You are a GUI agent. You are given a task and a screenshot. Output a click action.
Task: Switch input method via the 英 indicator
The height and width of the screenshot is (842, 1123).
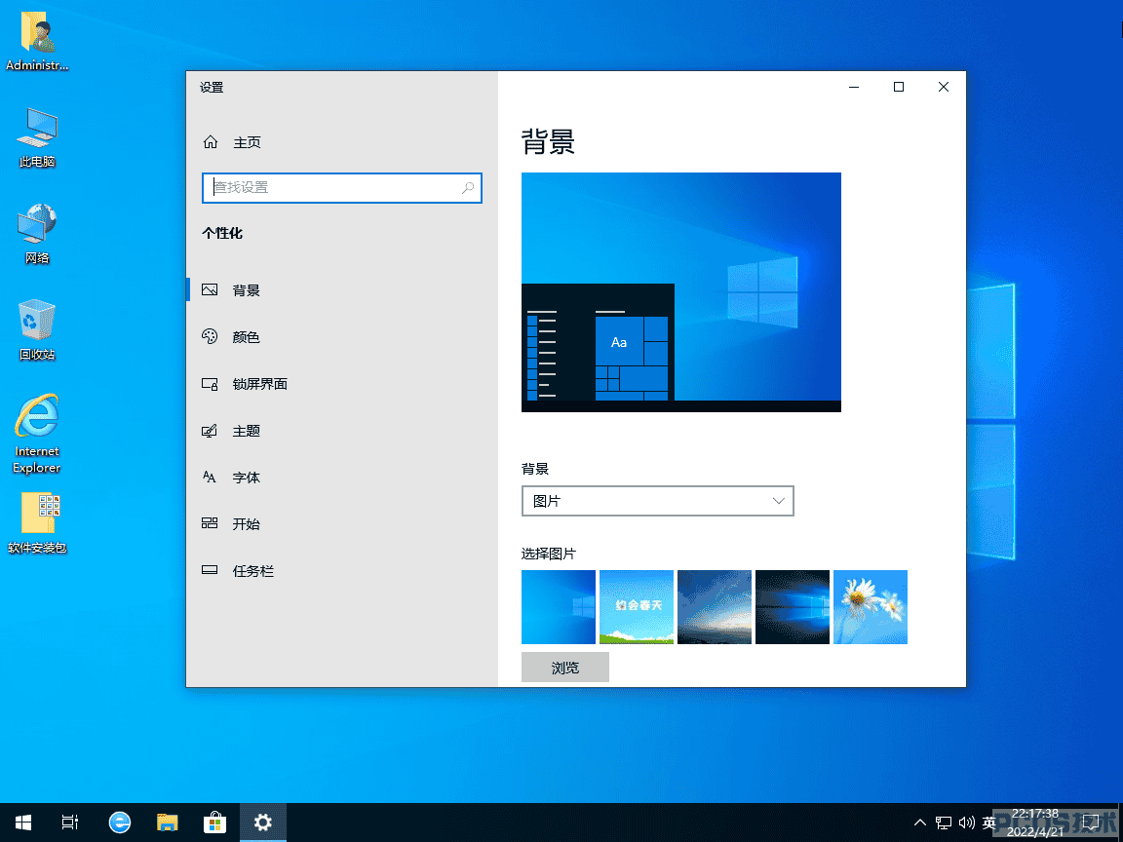989,823
